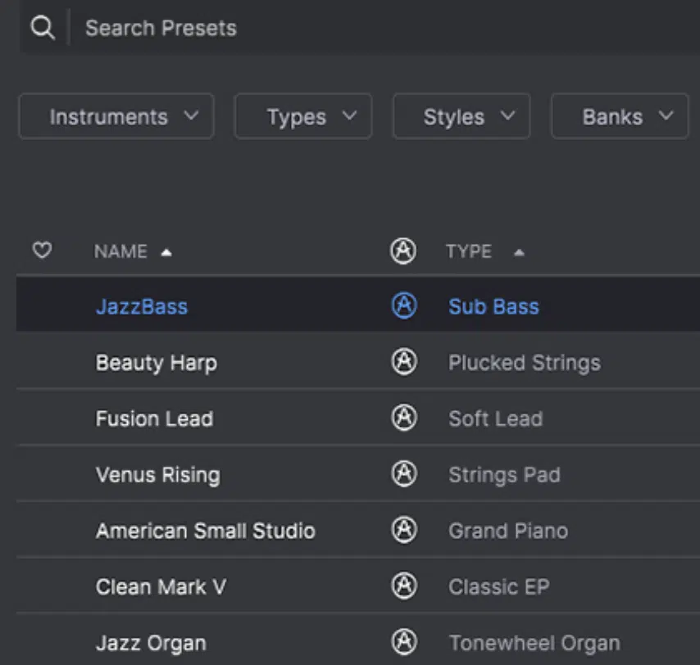Click the Arturia icon on Venus Rising row

(404, 473)
